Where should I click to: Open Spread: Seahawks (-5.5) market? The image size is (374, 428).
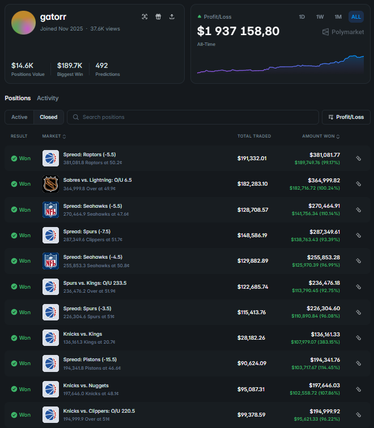coord(92,206)
